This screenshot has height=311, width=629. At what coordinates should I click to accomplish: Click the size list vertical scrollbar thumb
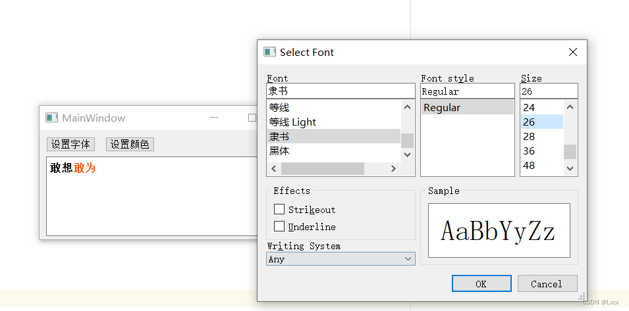point(570,152)
